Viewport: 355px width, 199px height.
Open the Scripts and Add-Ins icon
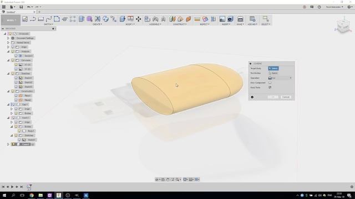[252, 19]
